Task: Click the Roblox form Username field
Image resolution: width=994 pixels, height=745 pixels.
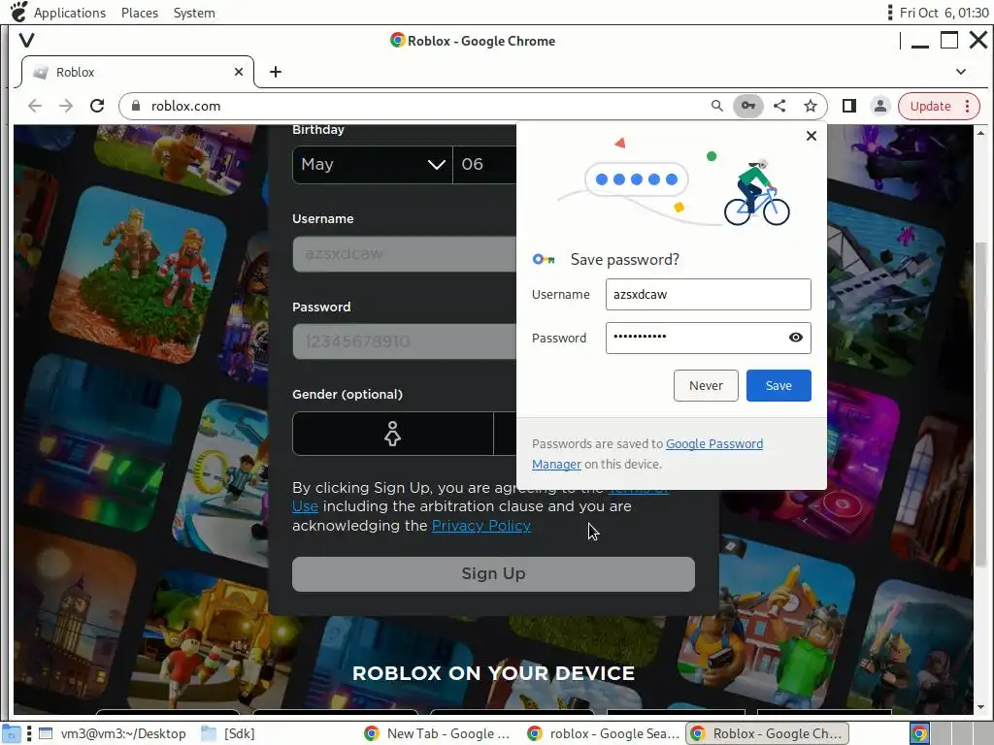Action: 405,254
